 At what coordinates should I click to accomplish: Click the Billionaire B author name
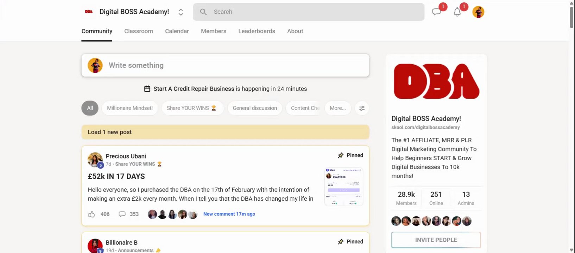pos(121,242)
